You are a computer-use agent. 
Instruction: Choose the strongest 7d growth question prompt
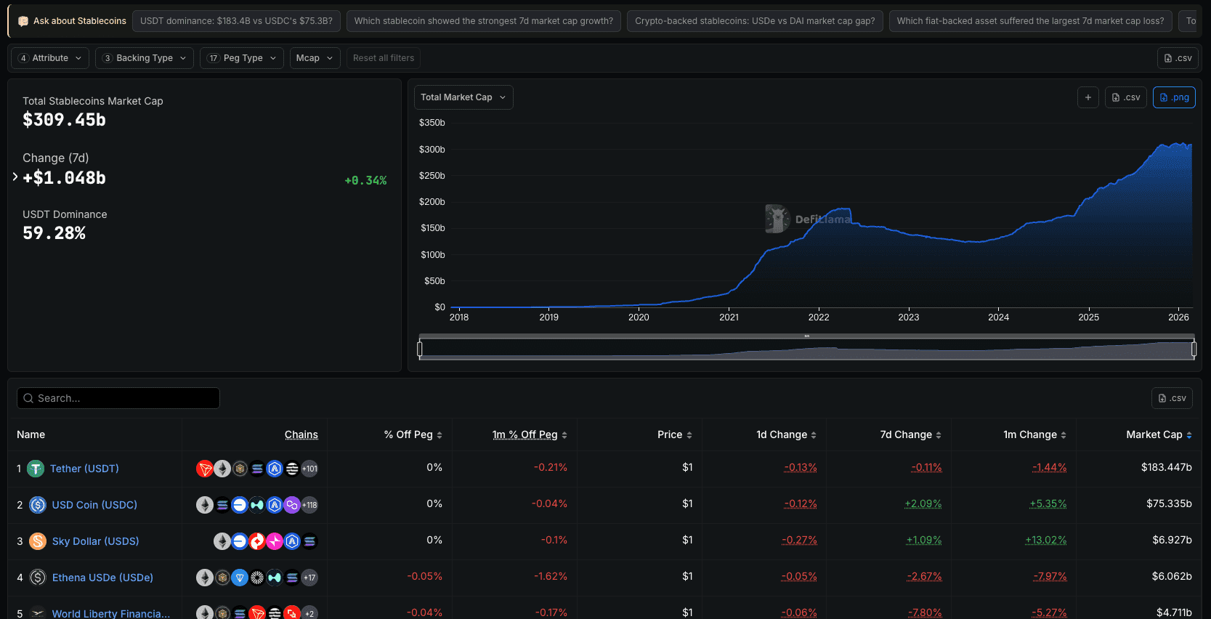[x=483, y=21]
